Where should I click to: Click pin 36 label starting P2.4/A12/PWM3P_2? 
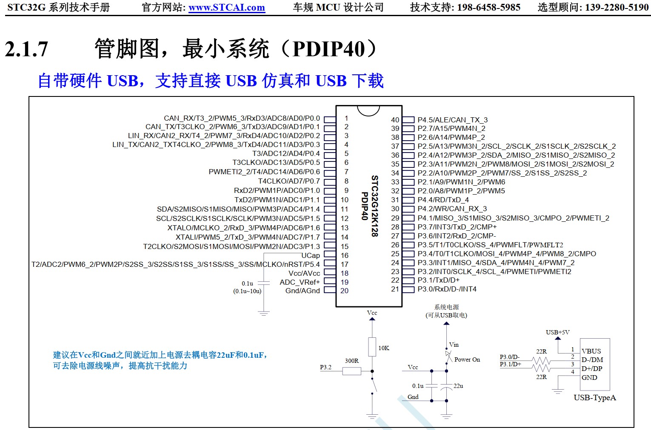(x=516, y=155)
